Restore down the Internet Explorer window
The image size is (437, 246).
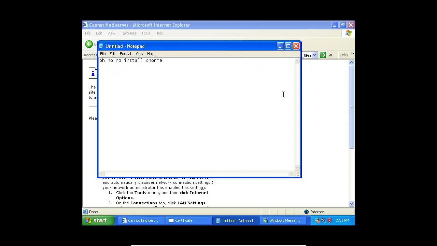pos(343,25)
